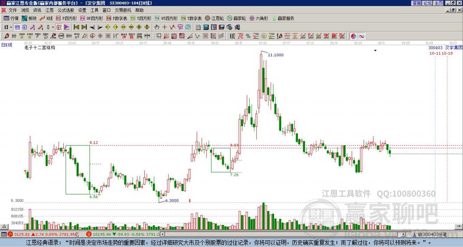
Task: Open the 交易委托 menu
Action: [123, 10]
